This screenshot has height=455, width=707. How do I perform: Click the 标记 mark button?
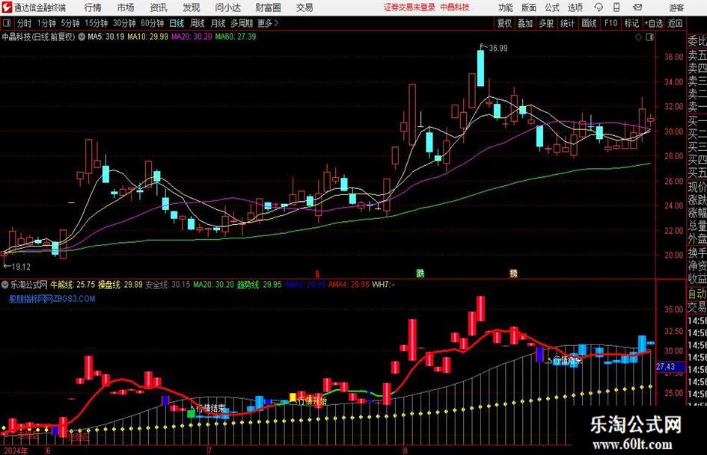(631, 23)
